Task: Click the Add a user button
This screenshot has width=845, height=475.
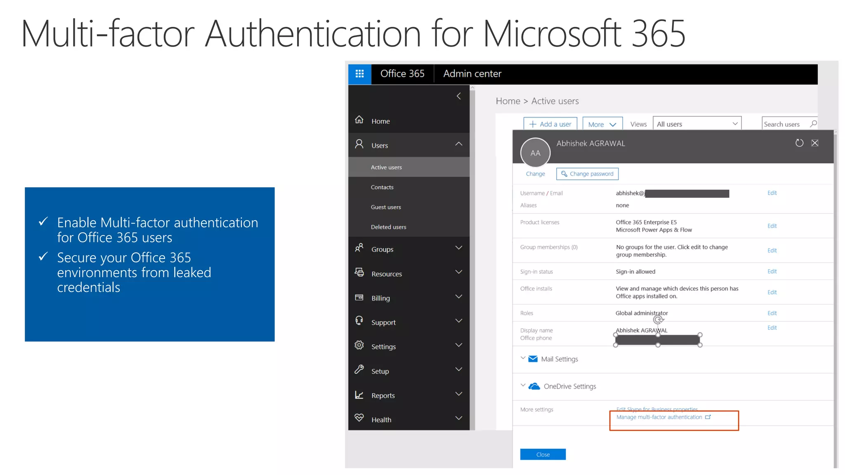Action: pyautogui.click(x=550, y=124)
